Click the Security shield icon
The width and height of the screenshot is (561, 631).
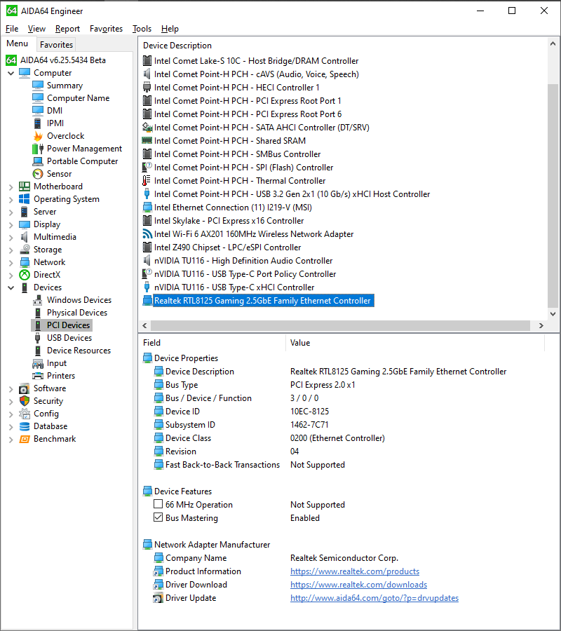(25, 401)
